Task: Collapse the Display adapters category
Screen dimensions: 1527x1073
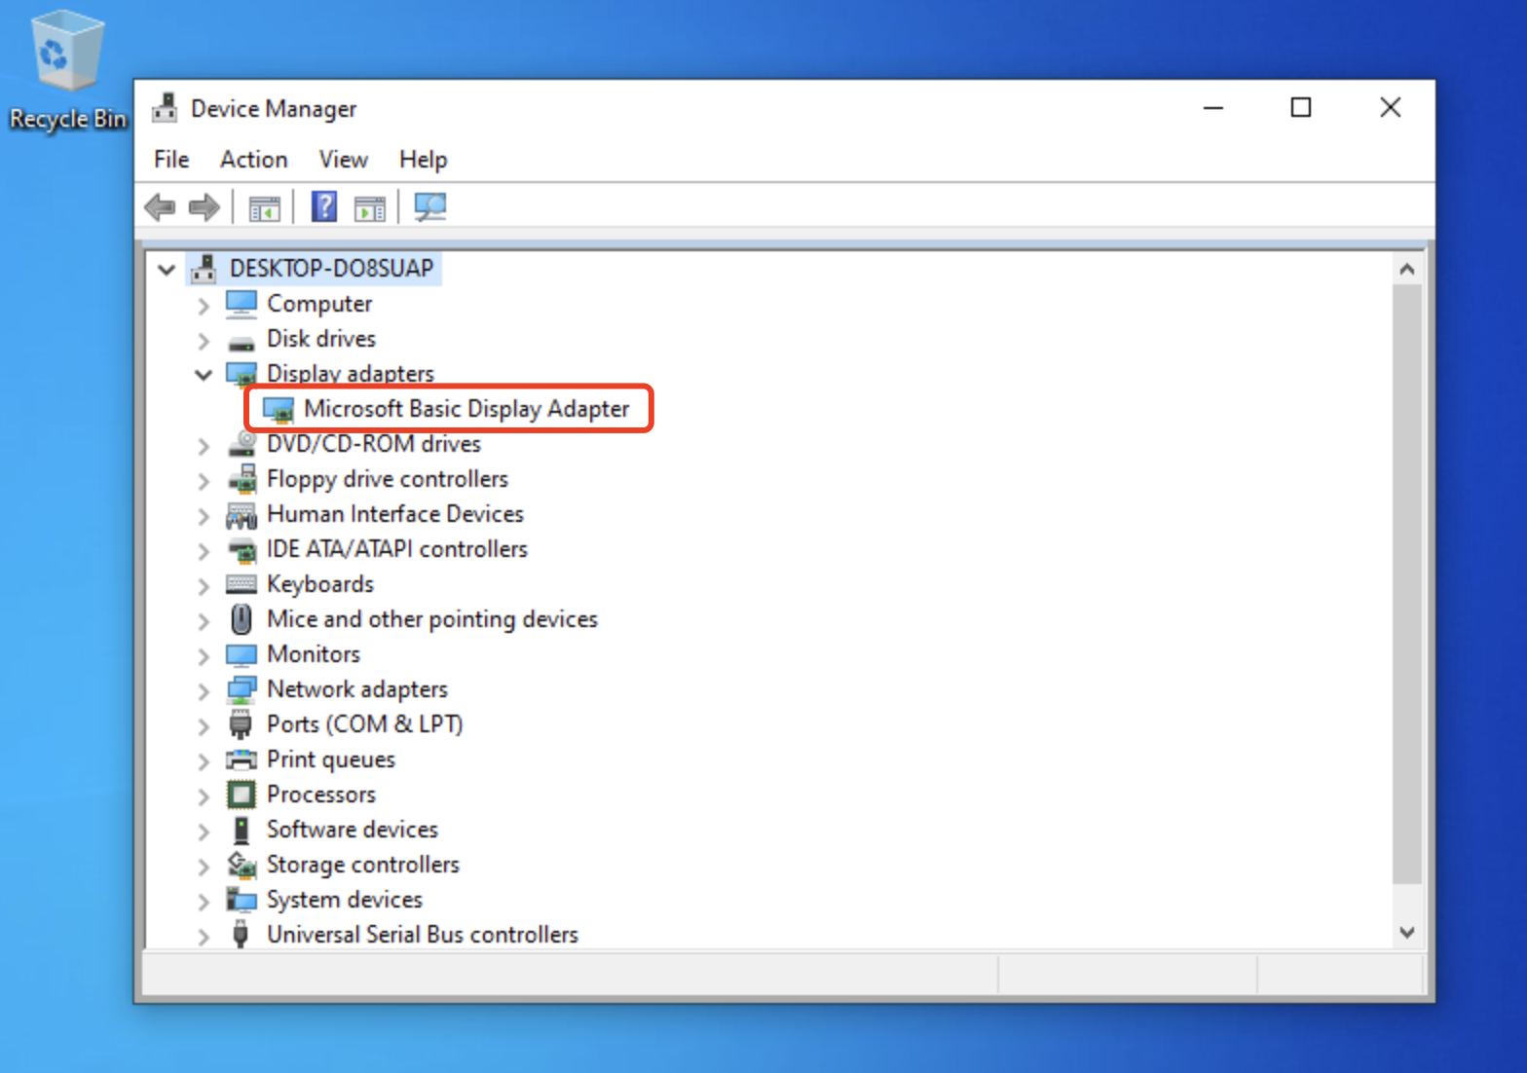Action: [x=204, y=375]
